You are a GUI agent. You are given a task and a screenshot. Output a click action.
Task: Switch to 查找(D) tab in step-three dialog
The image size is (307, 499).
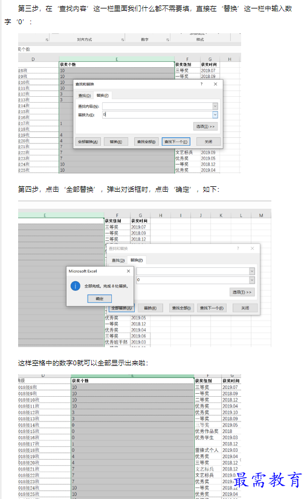(x=85, y=96)
